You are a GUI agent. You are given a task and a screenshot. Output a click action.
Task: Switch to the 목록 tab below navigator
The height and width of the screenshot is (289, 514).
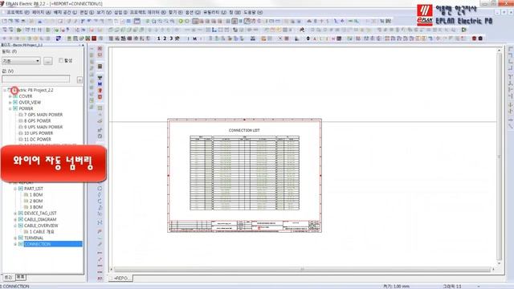tap(21, 277)
